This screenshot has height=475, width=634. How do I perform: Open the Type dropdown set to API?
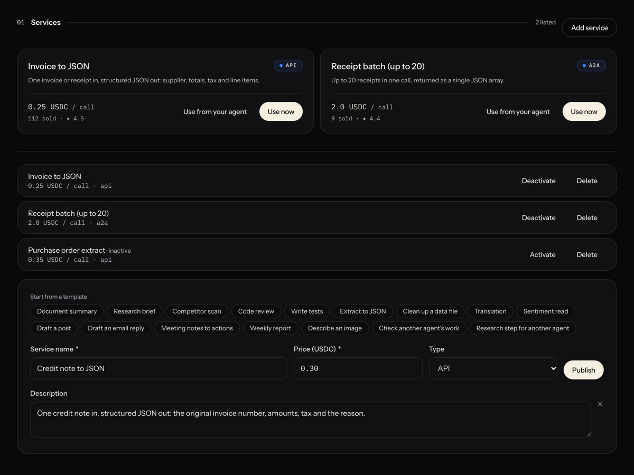pos(493,368)
